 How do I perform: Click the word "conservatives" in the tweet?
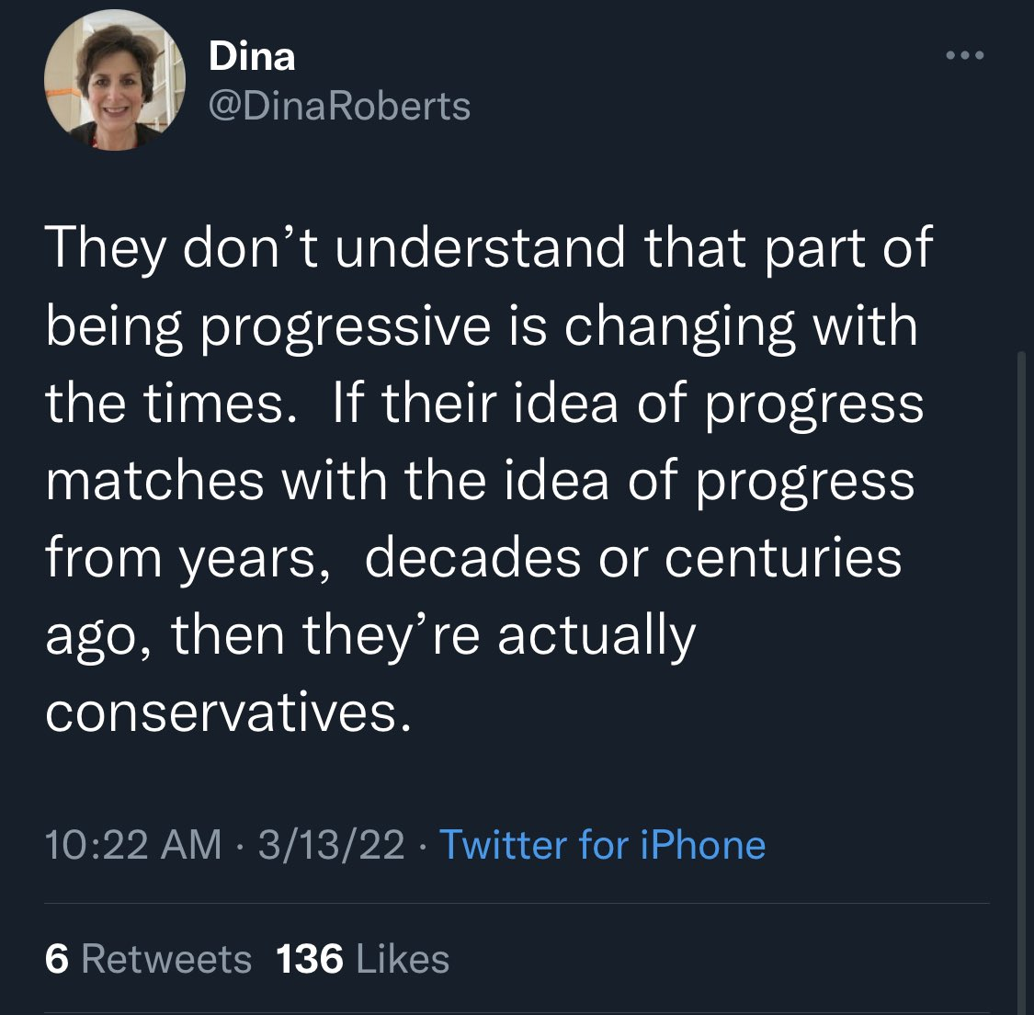pyautogui.click(x=223, y=713)
